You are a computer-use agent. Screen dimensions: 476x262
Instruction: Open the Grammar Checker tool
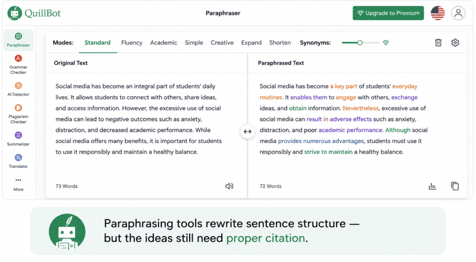pos(18,65)
